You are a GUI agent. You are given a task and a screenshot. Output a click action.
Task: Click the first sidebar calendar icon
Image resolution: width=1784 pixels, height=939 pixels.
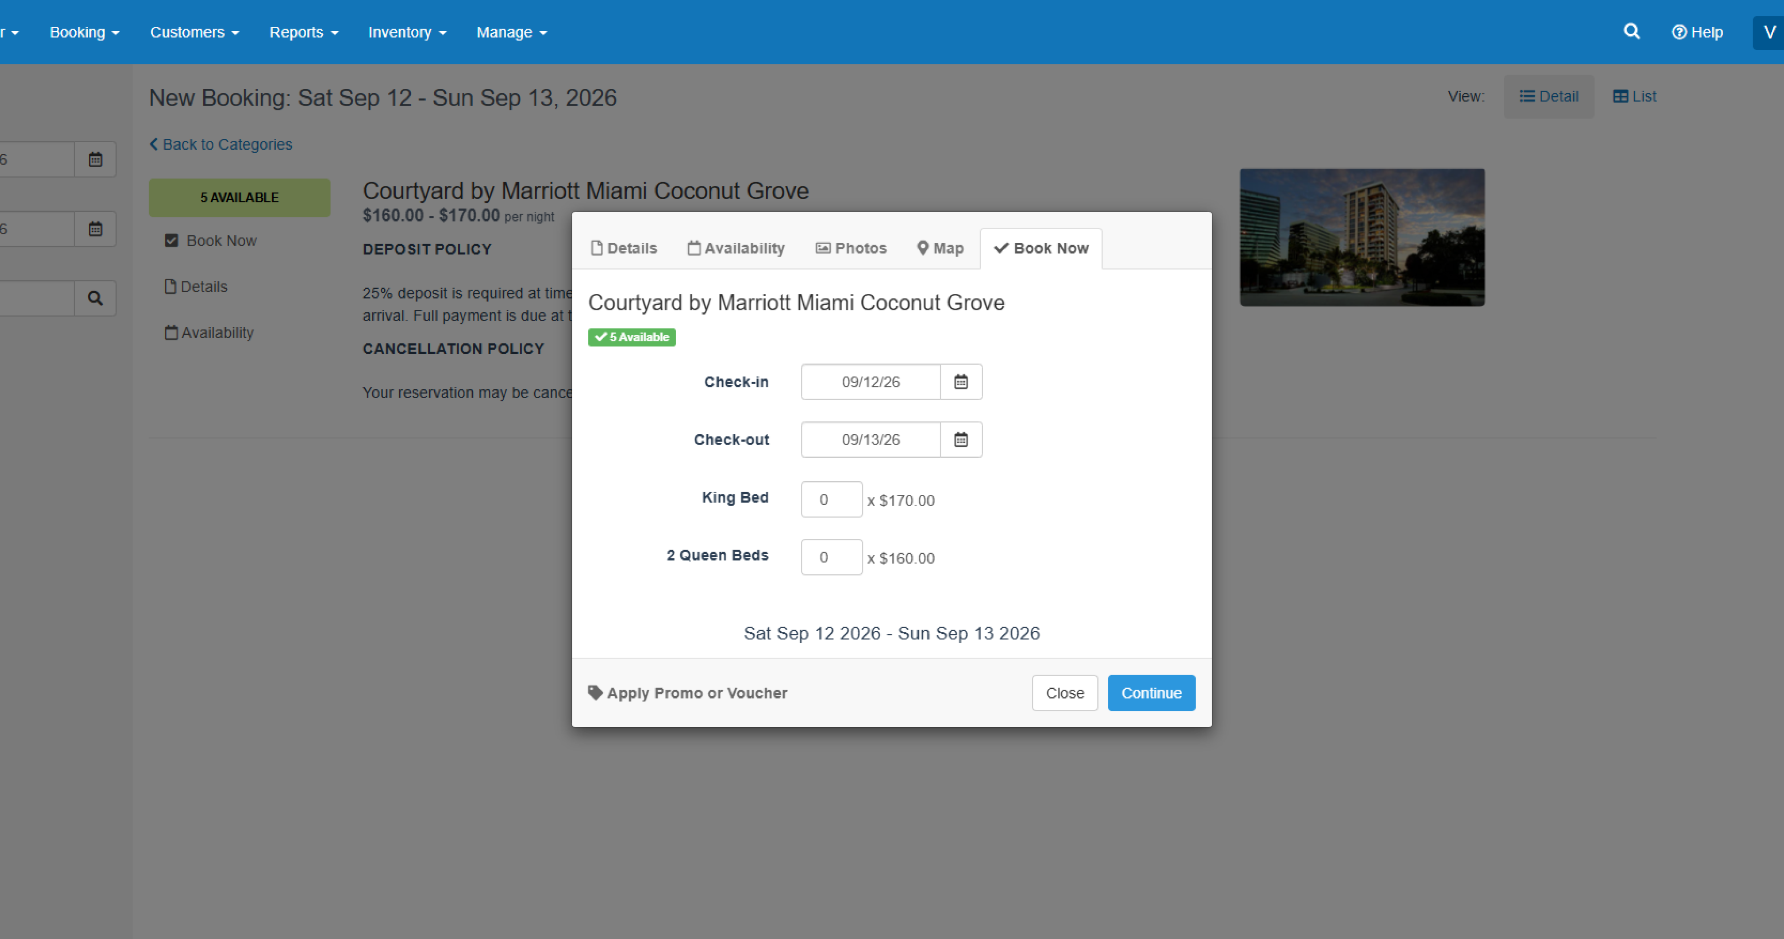(96, 159)
